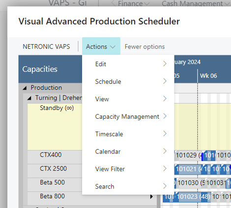Select operation bar 101031 on Beta 500
This screenshot has width=231, height=208.
215,183
